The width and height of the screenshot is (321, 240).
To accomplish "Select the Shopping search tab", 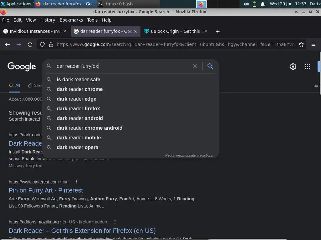I will pyautogui.click(x=35, y=86).
